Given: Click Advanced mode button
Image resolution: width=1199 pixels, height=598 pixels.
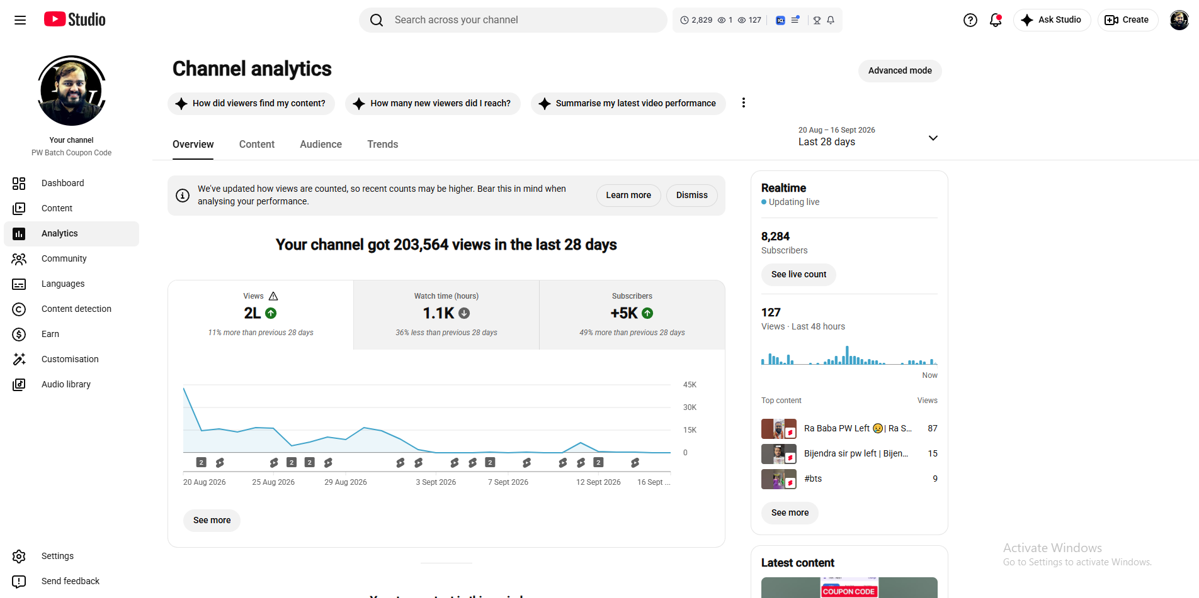Looking at the screenshot, I should tap(900, 70).
